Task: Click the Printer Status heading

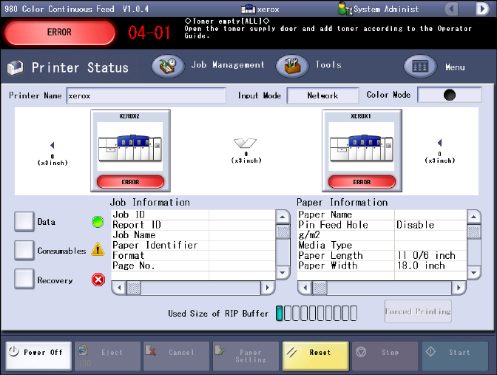Action: click(80, 68)
